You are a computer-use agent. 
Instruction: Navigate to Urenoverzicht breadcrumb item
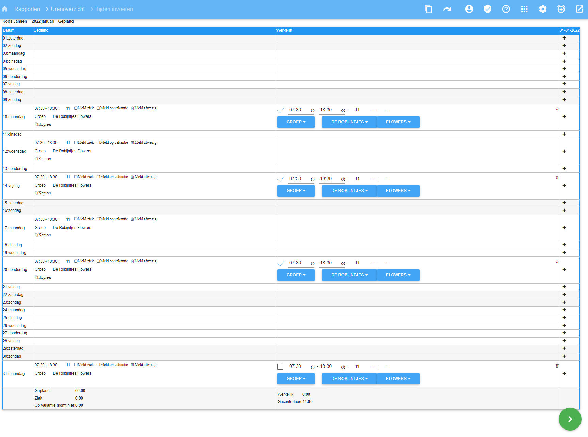pyautogui.click(x=68, y=9)
